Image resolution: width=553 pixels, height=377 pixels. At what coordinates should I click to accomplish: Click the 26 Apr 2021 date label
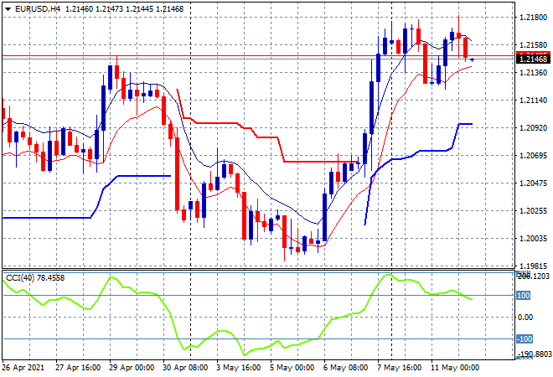coord(23,368)
